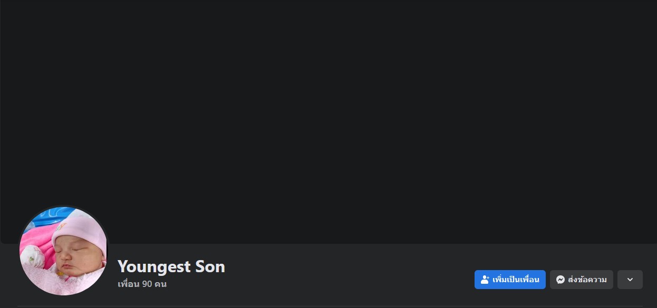Click the empty dark cover photo area
The height and width of the screenshot is (308, 657).
point(328,121)
